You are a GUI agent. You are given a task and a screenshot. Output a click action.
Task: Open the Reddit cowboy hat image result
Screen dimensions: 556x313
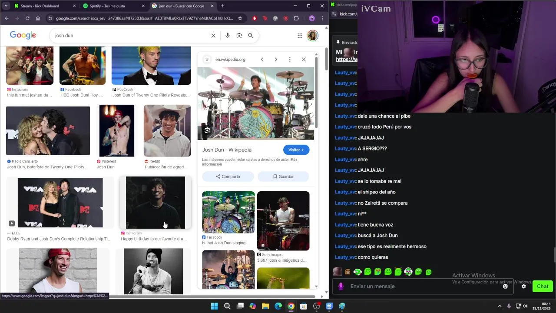coord(167,130)
